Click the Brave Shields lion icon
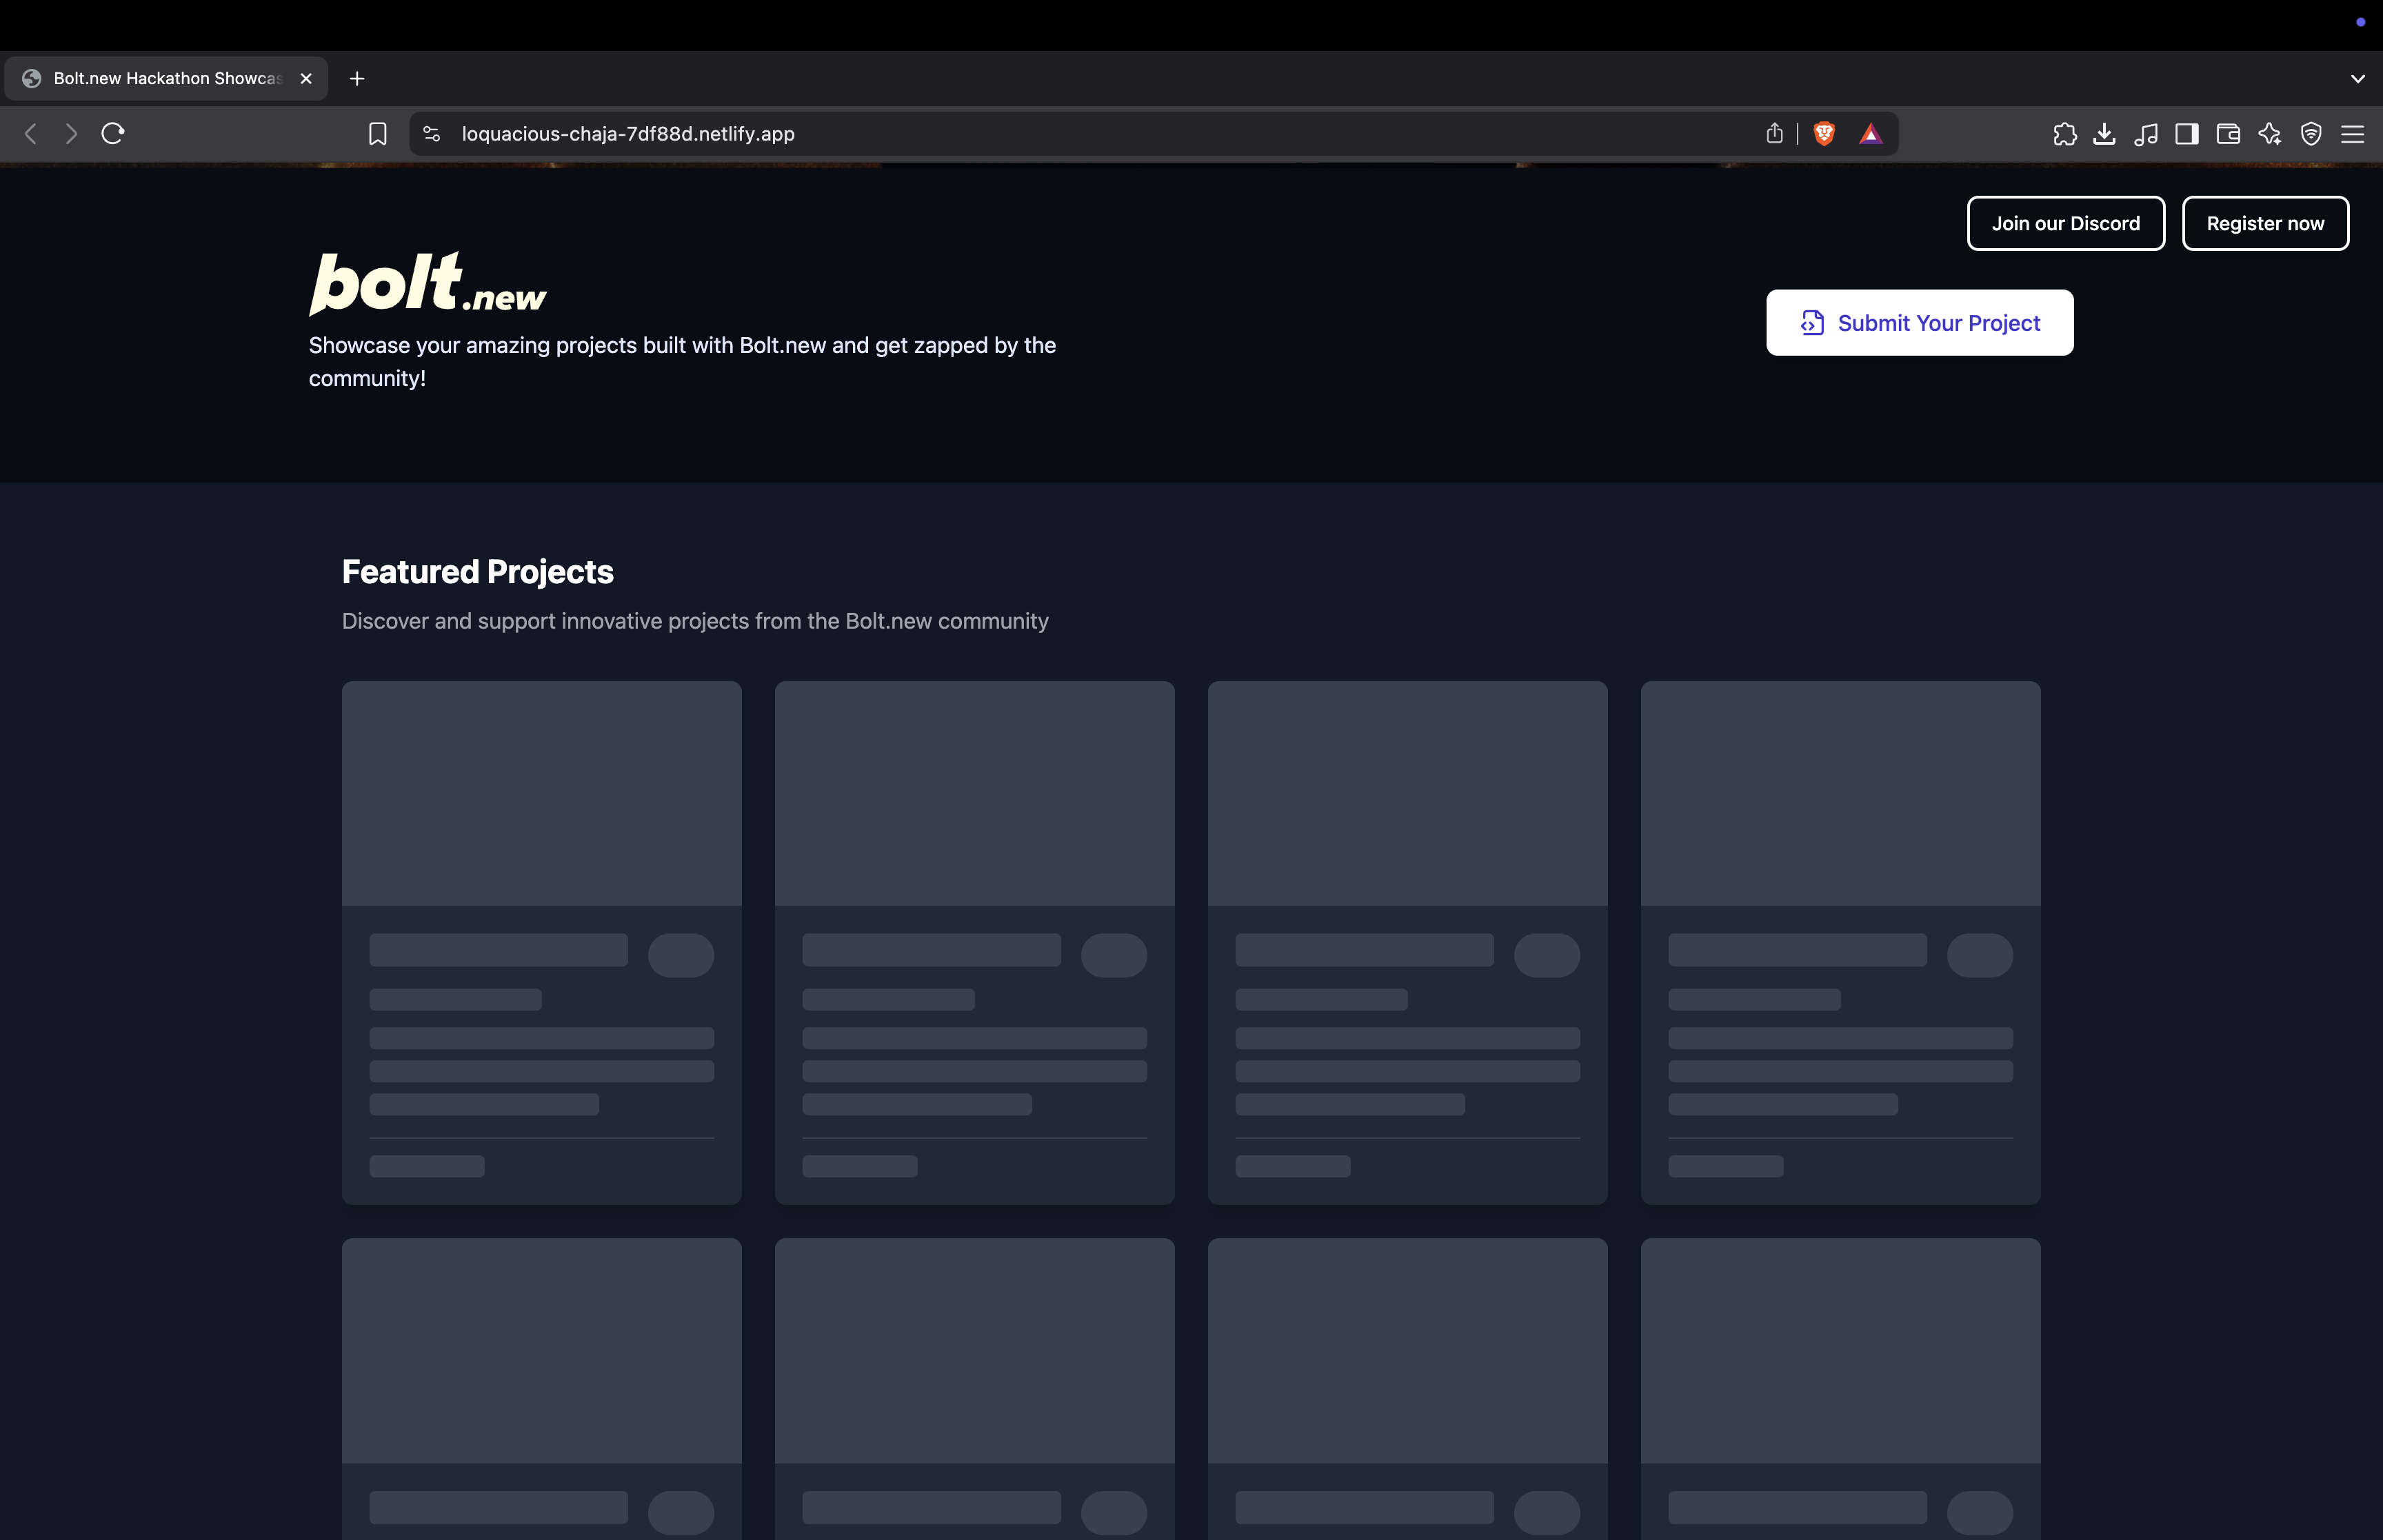Screen dimensions: 2383x1540 (1824, 134)
